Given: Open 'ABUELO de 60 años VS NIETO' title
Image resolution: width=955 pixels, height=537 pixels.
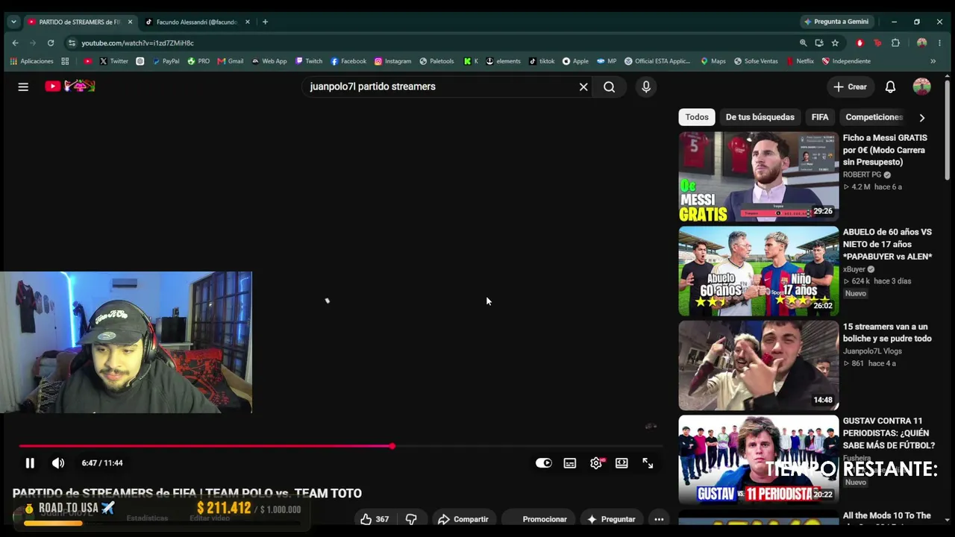Looking at the screenshot, I should (x=887, y=244).
